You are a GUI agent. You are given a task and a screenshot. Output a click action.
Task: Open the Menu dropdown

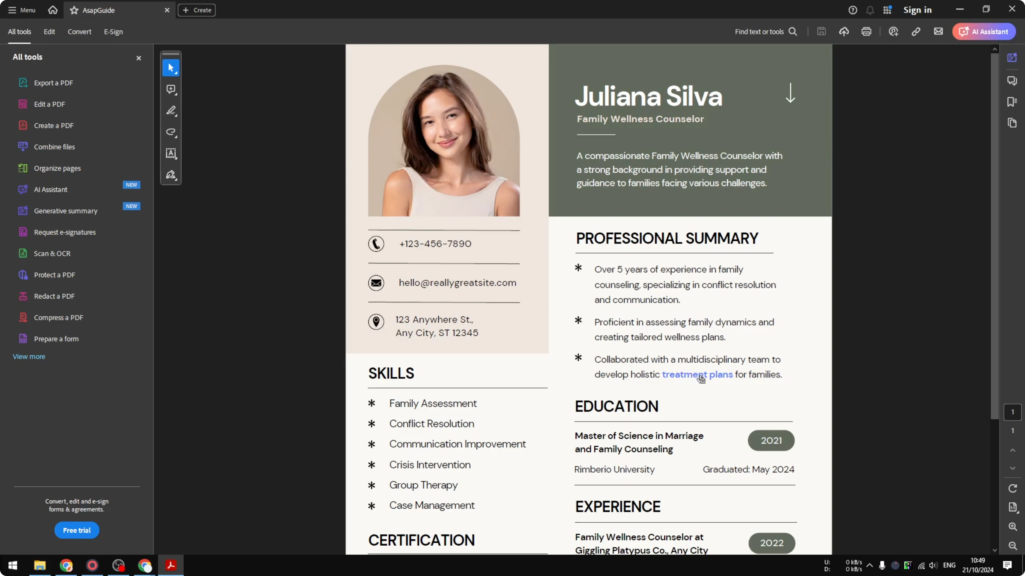coord(22,10)
